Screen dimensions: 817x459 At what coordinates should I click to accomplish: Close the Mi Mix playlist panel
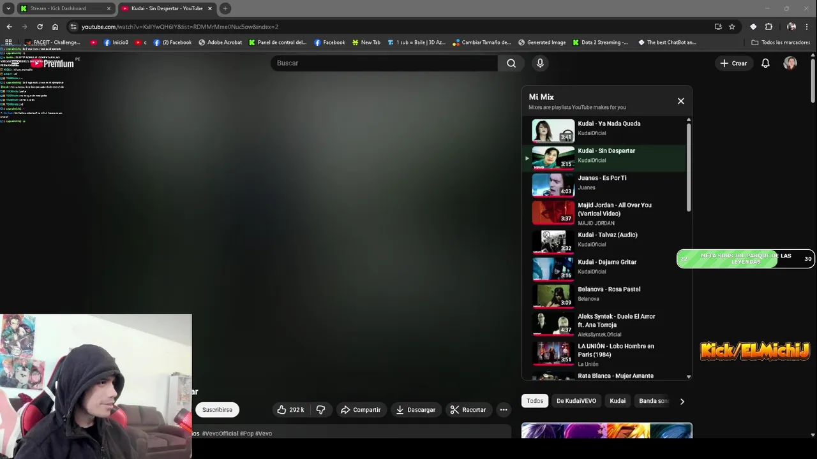coord(681,101)
